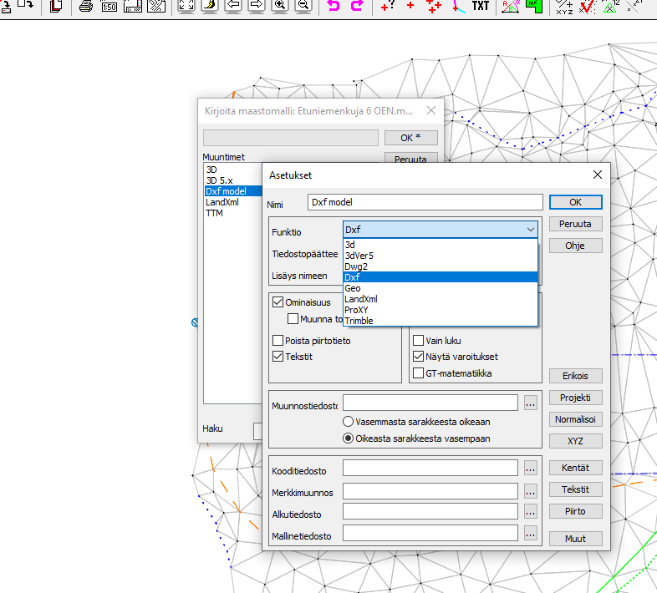Image resolution: width=657 pixels, height=593 pixels.
Task: Choose ProXY from Funktio list
Action: point(441,310)
